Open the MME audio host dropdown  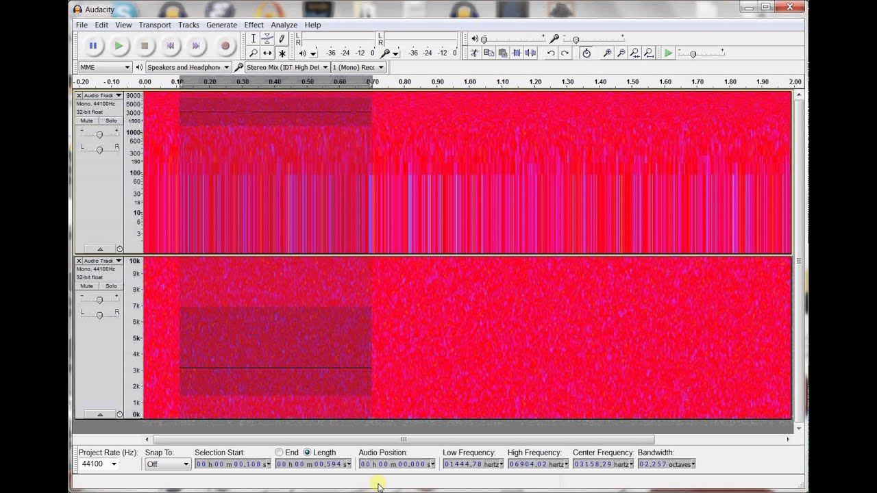point(105,67)
